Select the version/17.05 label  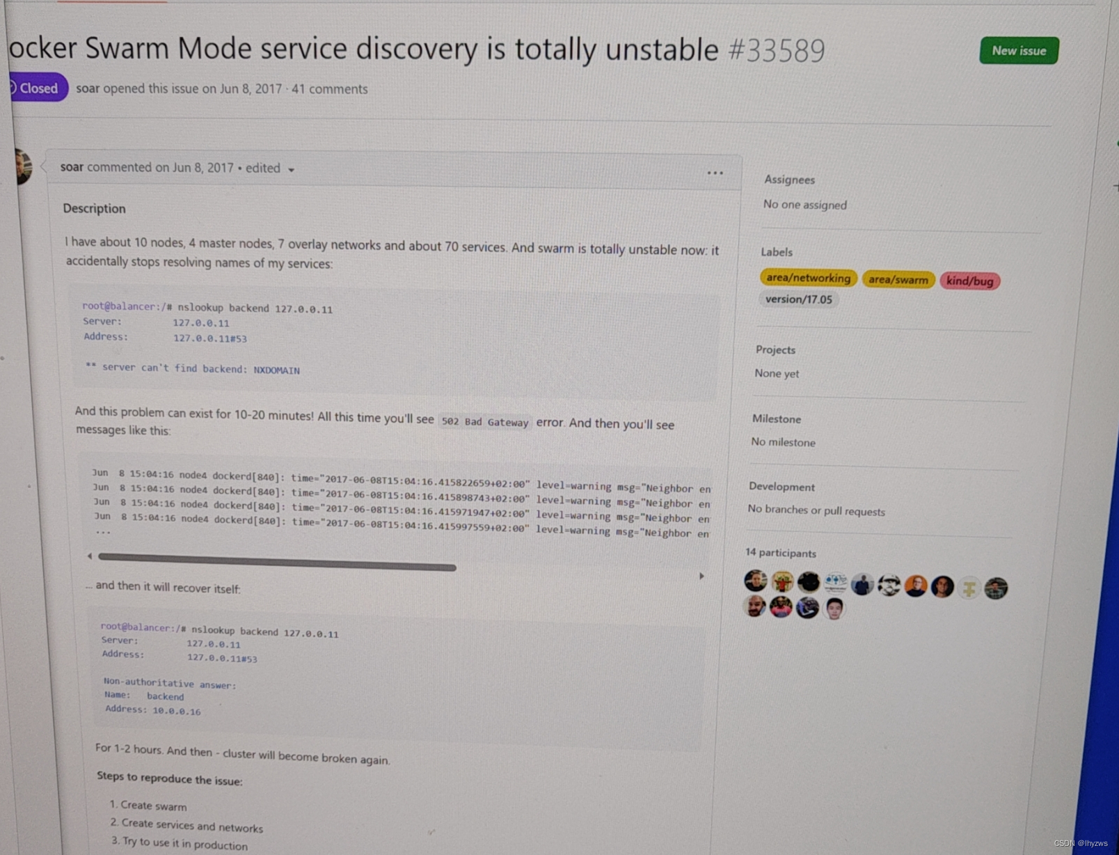click(798, 299)
